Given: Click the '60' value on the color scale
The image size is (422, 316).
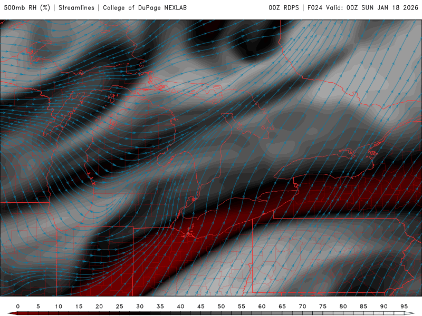Looking at the screenshot, I should tap(262, 307).
